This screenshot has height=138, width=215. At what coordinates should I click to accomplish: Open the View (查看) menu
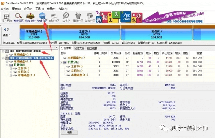tap(51, 9)
